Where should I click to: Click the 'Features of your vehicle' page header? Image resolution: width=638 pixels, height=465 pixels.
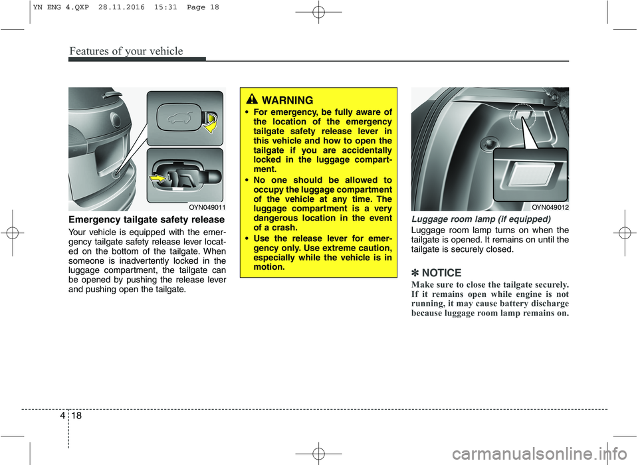[x=126, y=51]
